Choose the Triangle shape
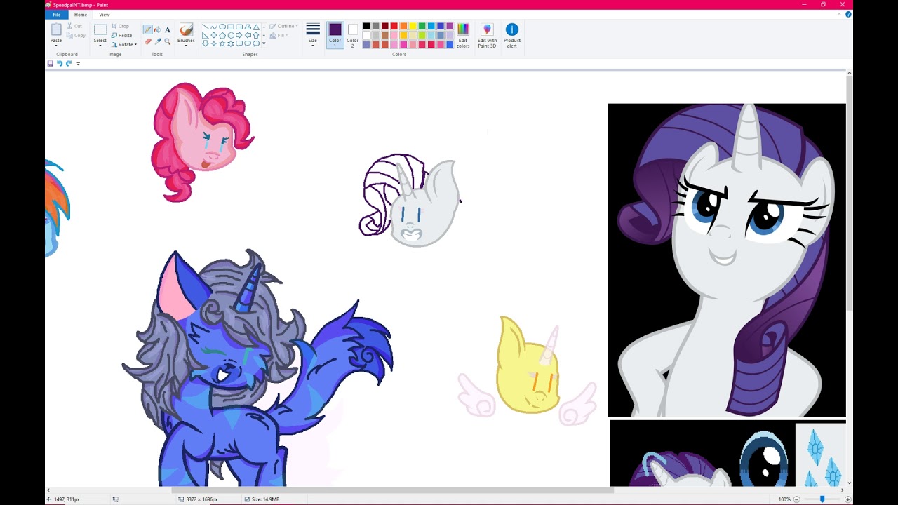 256,27
